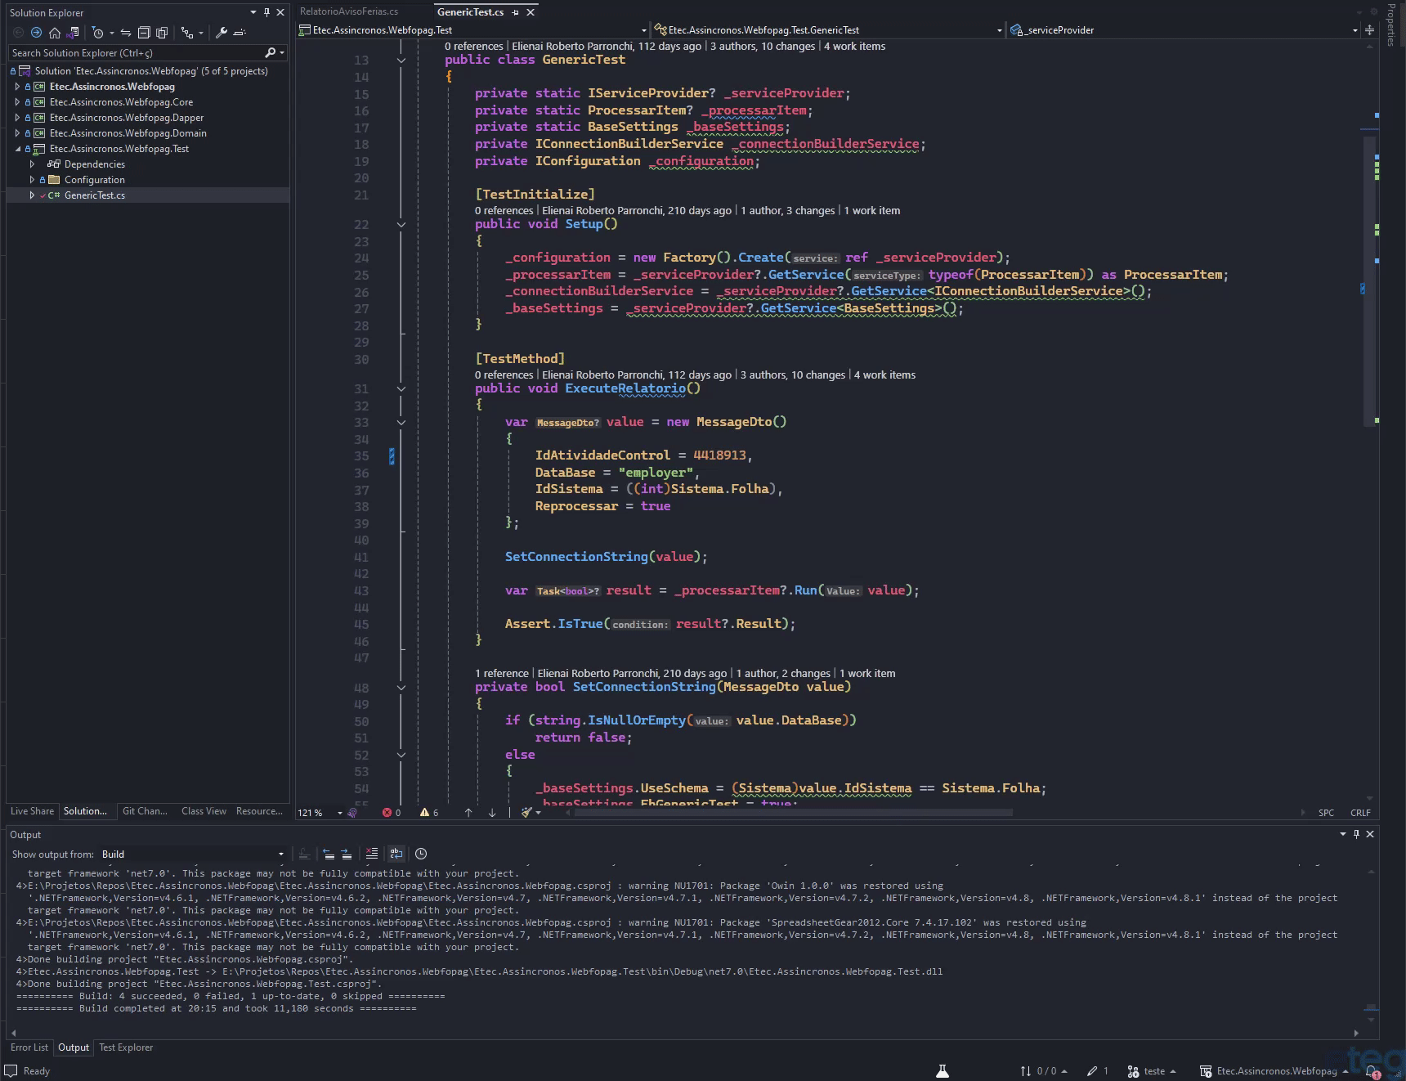Toggle pin on Solution Explorer panel

(266, 12)
